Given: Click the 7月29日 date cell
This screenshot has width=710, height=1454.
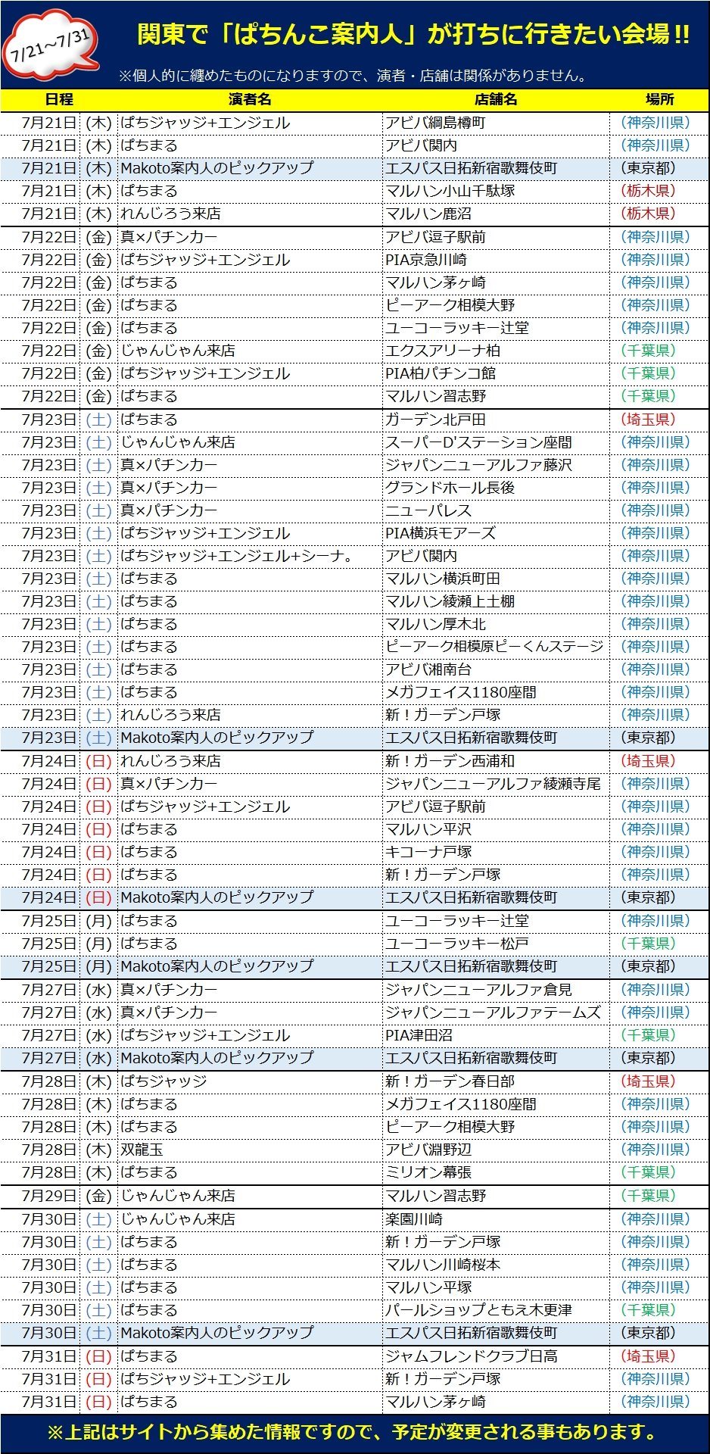Looking at the screenshot, I should coord(50,1196).
